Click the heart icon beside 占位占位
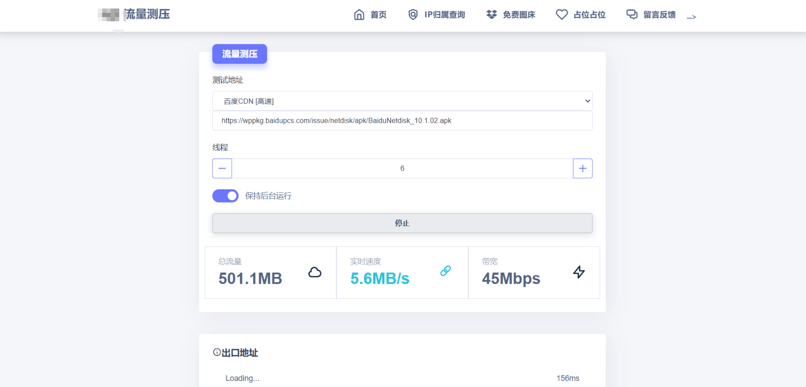Screen dimensions: 806x387 pos(561,15)
